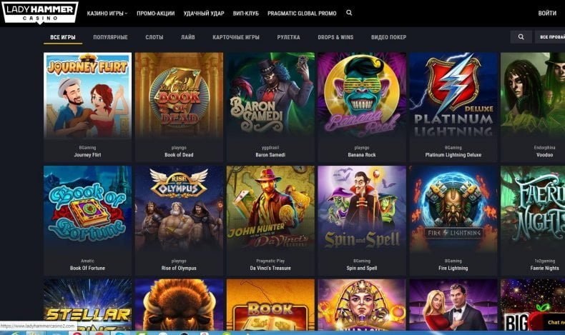Click the Войти login button
The image size is (565, 335).
(x=547, y=14)
